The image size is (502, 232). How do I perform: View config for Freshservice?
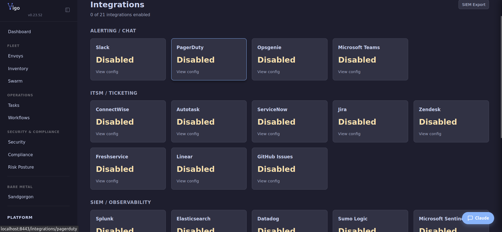(x=107, y=181)
